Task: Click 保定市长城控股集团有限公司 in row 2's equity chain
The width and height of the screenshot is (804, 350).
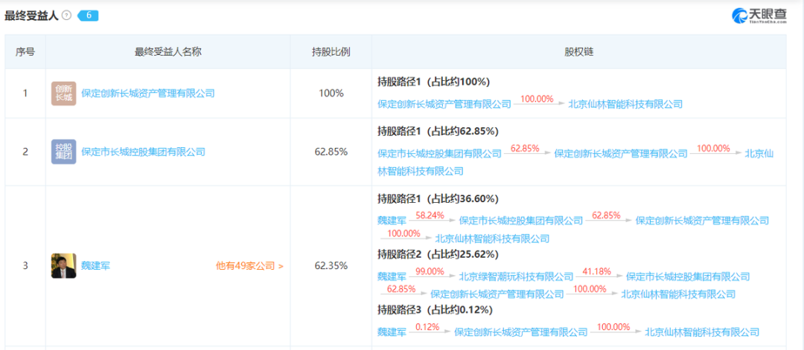Action: click(439, 153)
